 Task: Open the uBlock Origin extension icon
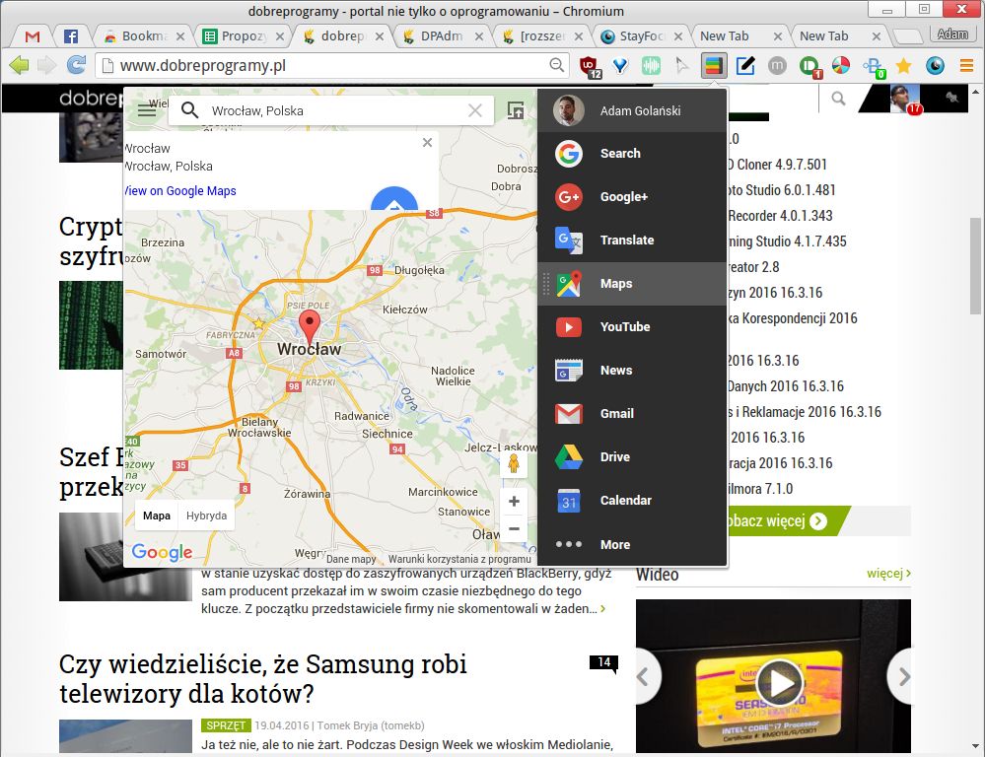point(590,65)
